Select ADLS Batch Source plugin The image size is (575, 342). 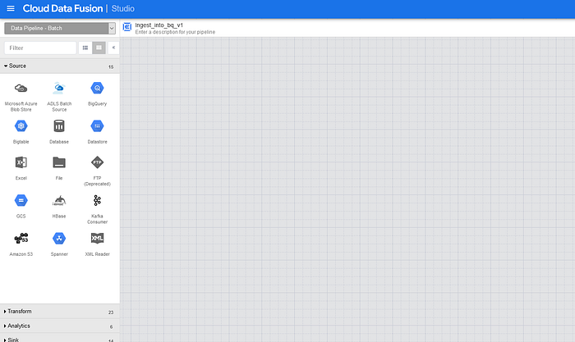tap(59, 97)
